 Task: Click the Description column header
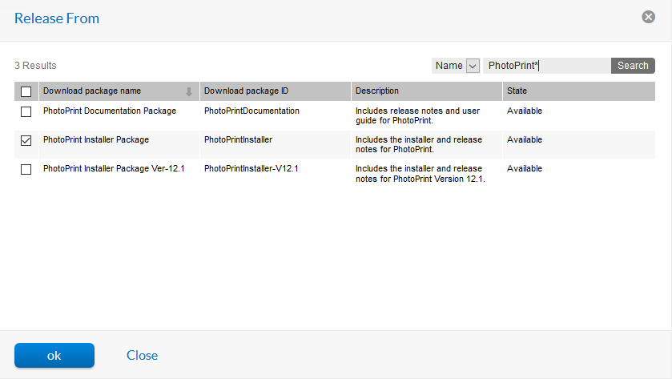pos(377,91)
